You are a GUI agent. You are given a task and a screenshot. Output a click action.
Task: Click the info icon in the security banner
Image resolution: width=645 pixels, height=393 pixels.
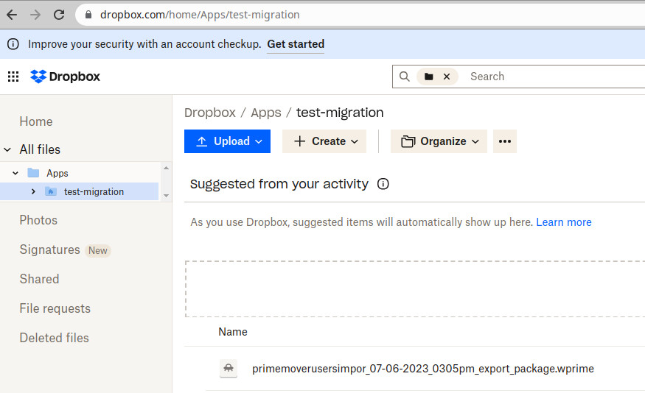[13, 44]
